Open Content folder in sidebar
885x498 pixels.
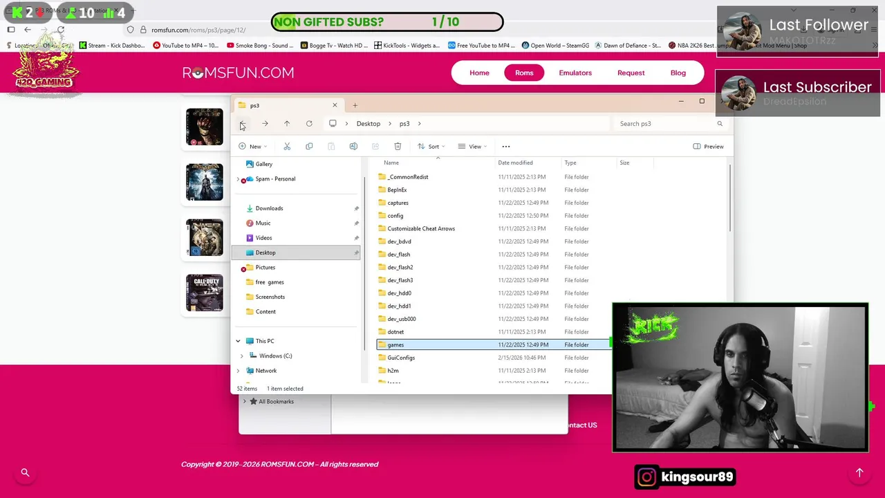(x=265, y=312)
